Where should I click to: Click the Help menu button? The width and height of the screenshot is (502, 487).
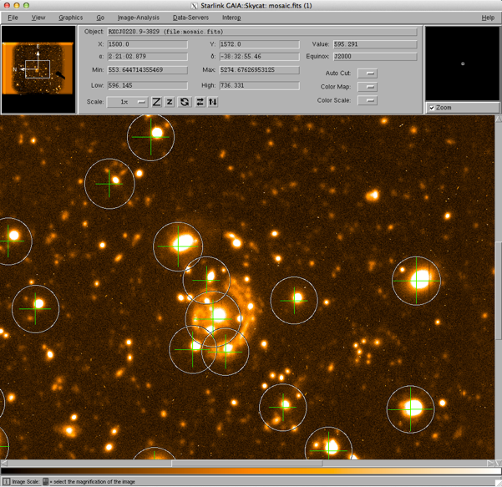click(488, 18)
